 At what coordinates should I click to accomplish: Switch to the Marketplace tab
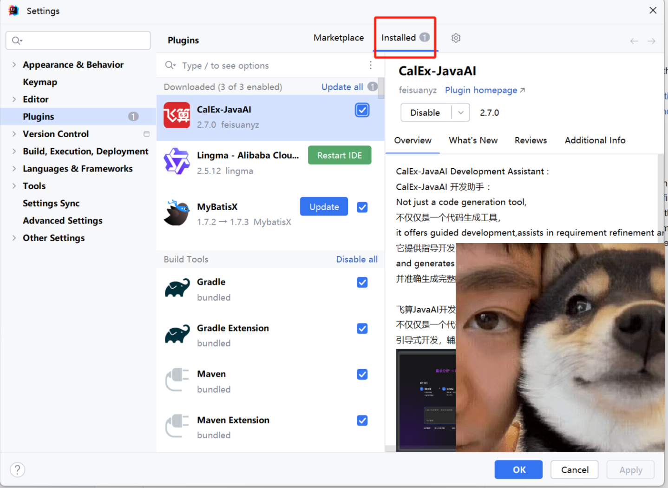click(339, 38)
